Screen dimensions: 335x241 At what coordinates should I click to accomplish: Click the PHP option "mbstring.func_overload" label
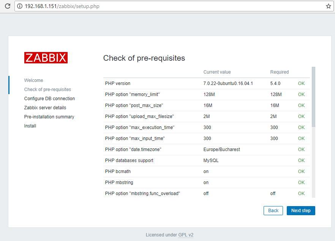142,194
